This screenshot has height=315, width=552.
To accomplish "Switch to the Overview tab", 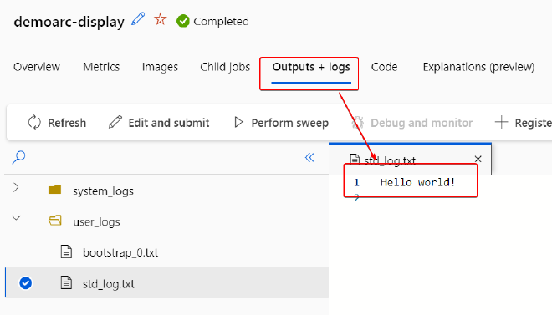I will click(37, 67).
